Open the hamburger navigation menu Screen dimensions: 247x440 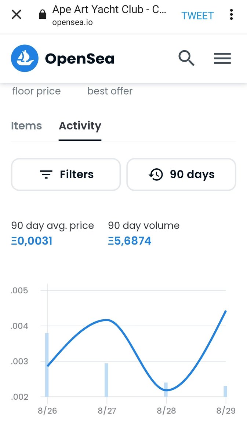(x=222, y=58)
